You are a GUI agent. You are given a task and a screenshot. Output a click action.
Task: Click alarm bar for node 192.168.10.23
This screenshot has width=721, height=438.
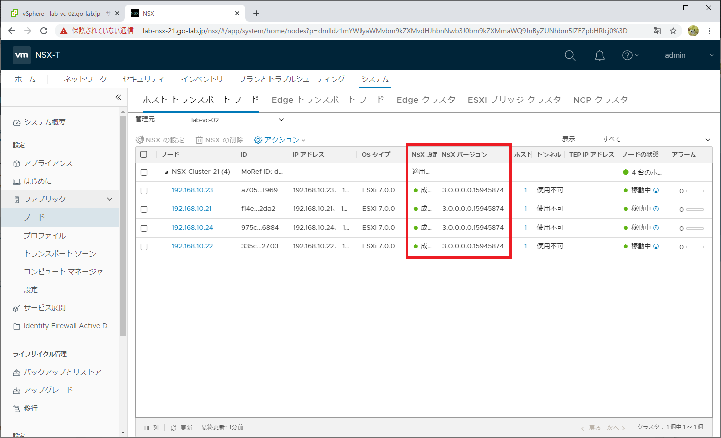[695, 191]
